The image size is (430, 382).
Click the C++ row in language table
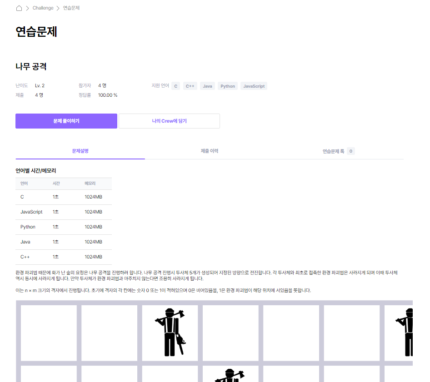point(64,257)
